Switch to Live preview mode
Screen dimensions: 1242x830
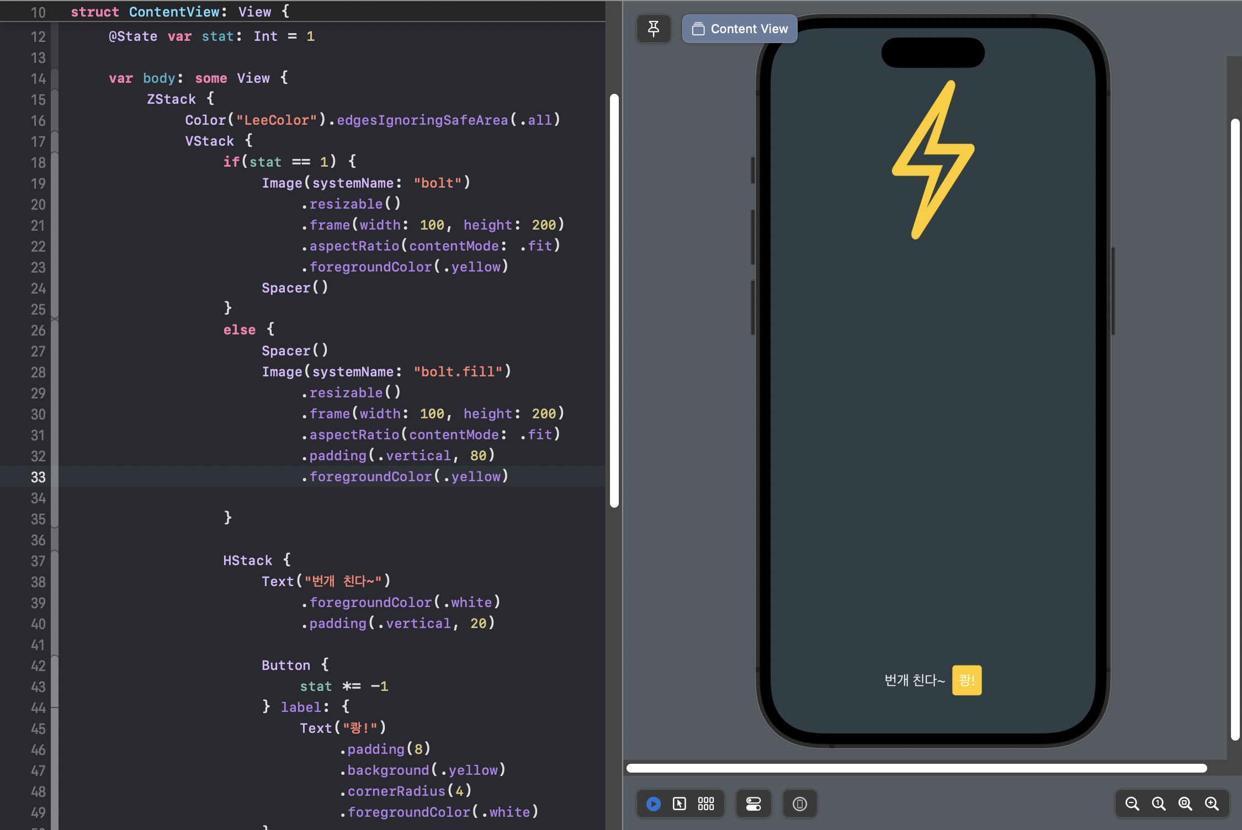coord(654,804)
